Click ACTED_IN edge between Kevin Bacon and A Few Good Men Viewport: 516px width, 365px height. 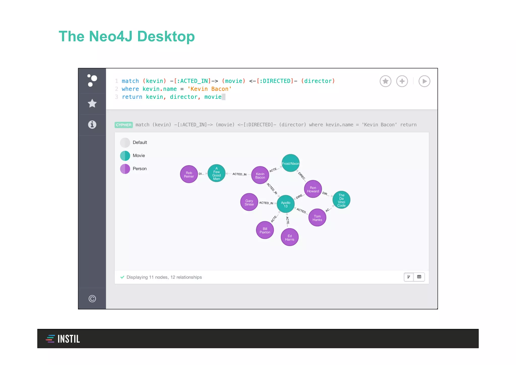pyautogui.click(x=239, y=174)
